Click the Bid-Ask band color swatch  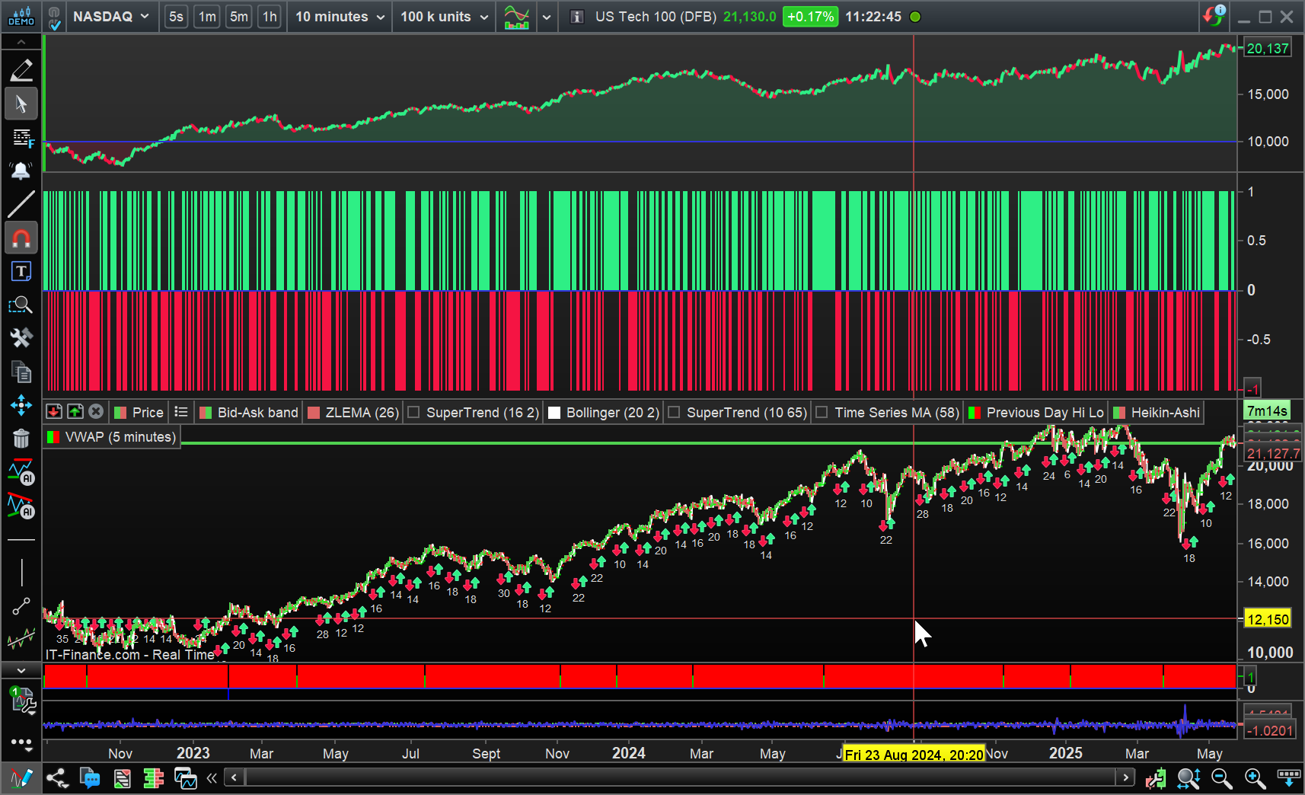[206, 413]
